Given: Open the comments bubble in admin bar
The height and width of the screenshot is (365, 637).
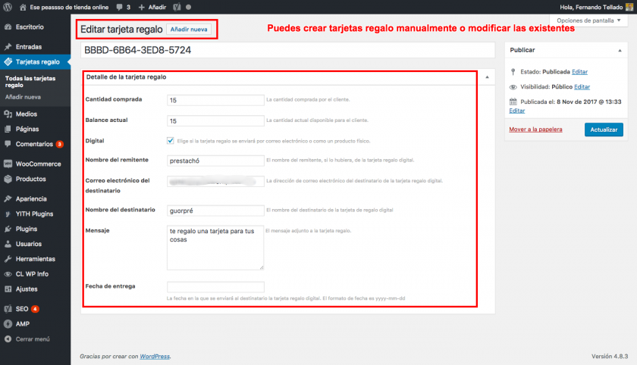Looking at the screenshot, I should [x=121, y=7].
